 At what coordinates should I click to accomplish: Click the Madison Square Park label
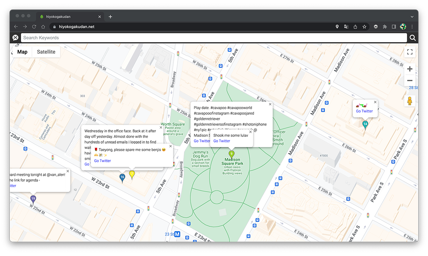point(232,162)
